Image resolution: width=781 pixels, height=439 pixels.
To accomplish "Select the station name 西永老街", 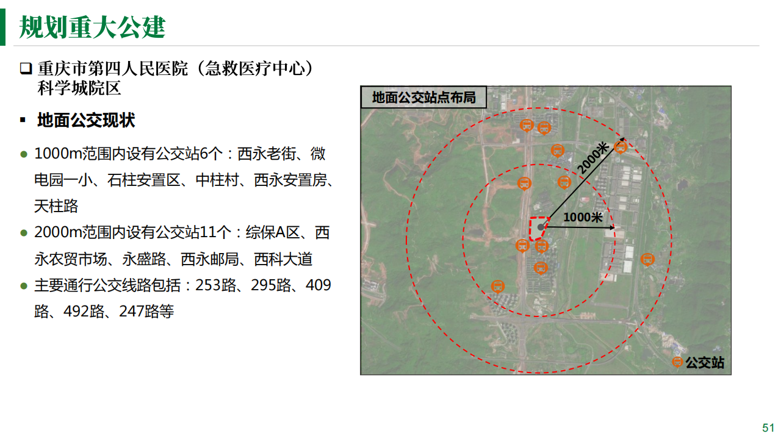I will [266, 154].
